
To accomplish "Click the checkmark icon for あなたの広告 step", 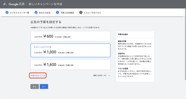I will click(x=36, y=13).
